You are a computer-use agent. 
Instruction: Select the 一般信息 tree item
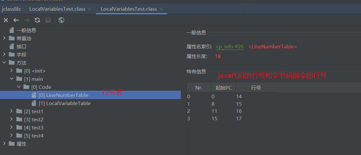pyautogui.click(x=26, y=30)
